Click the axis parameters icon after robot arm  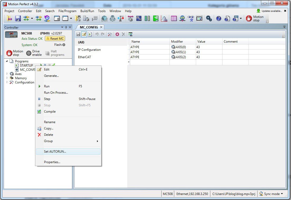[x=130, y=18]
